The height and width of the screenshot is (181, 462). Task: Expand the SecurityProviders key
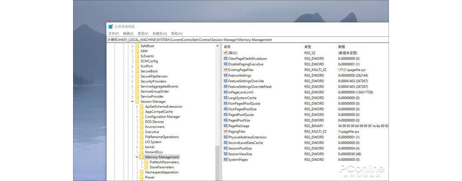coord(133,81)
